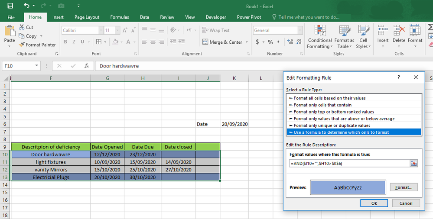This screenshot has height=219, width=433.
Task: Open the General number format dropdown
Action: pos(300,30)
